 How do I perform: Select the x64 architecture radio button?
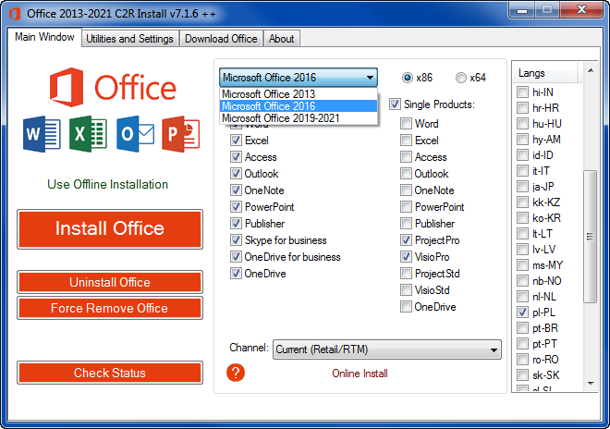click(460, 78)
